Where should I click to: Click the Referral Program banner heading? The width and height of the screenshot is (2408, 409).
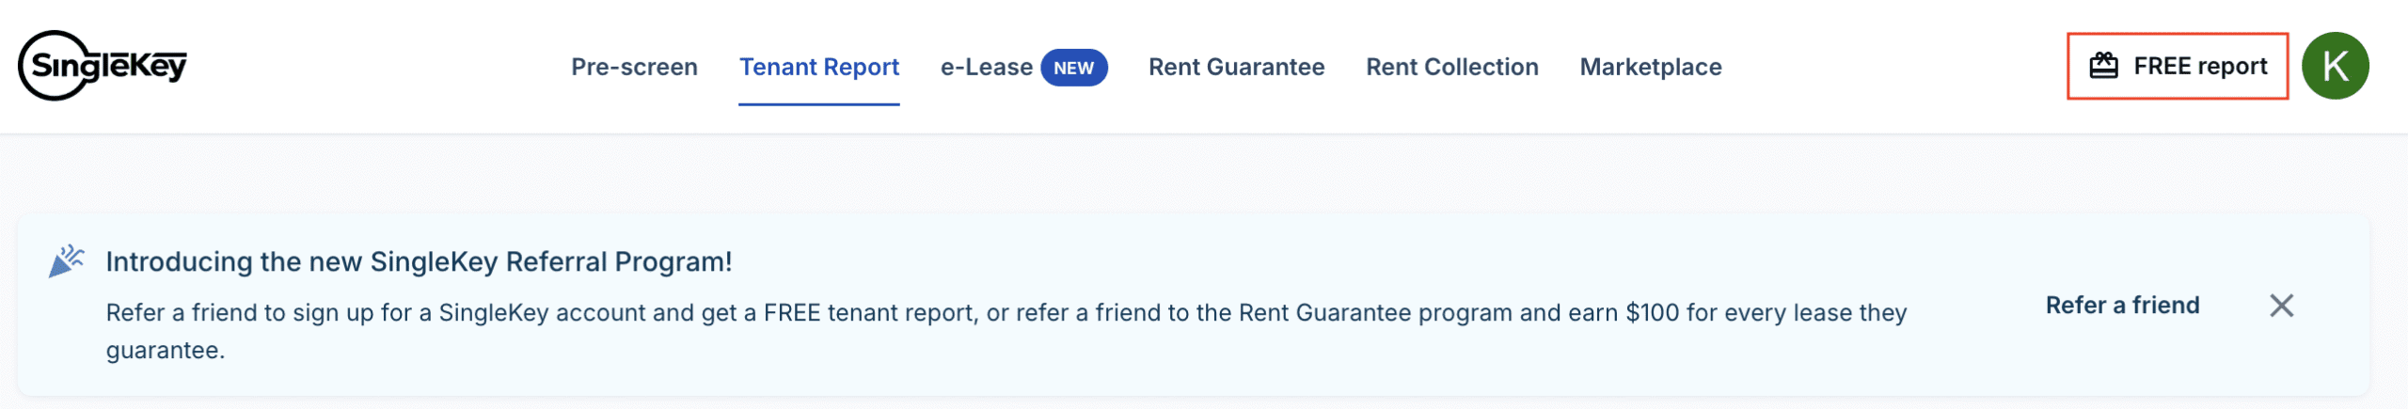(419, 261)
